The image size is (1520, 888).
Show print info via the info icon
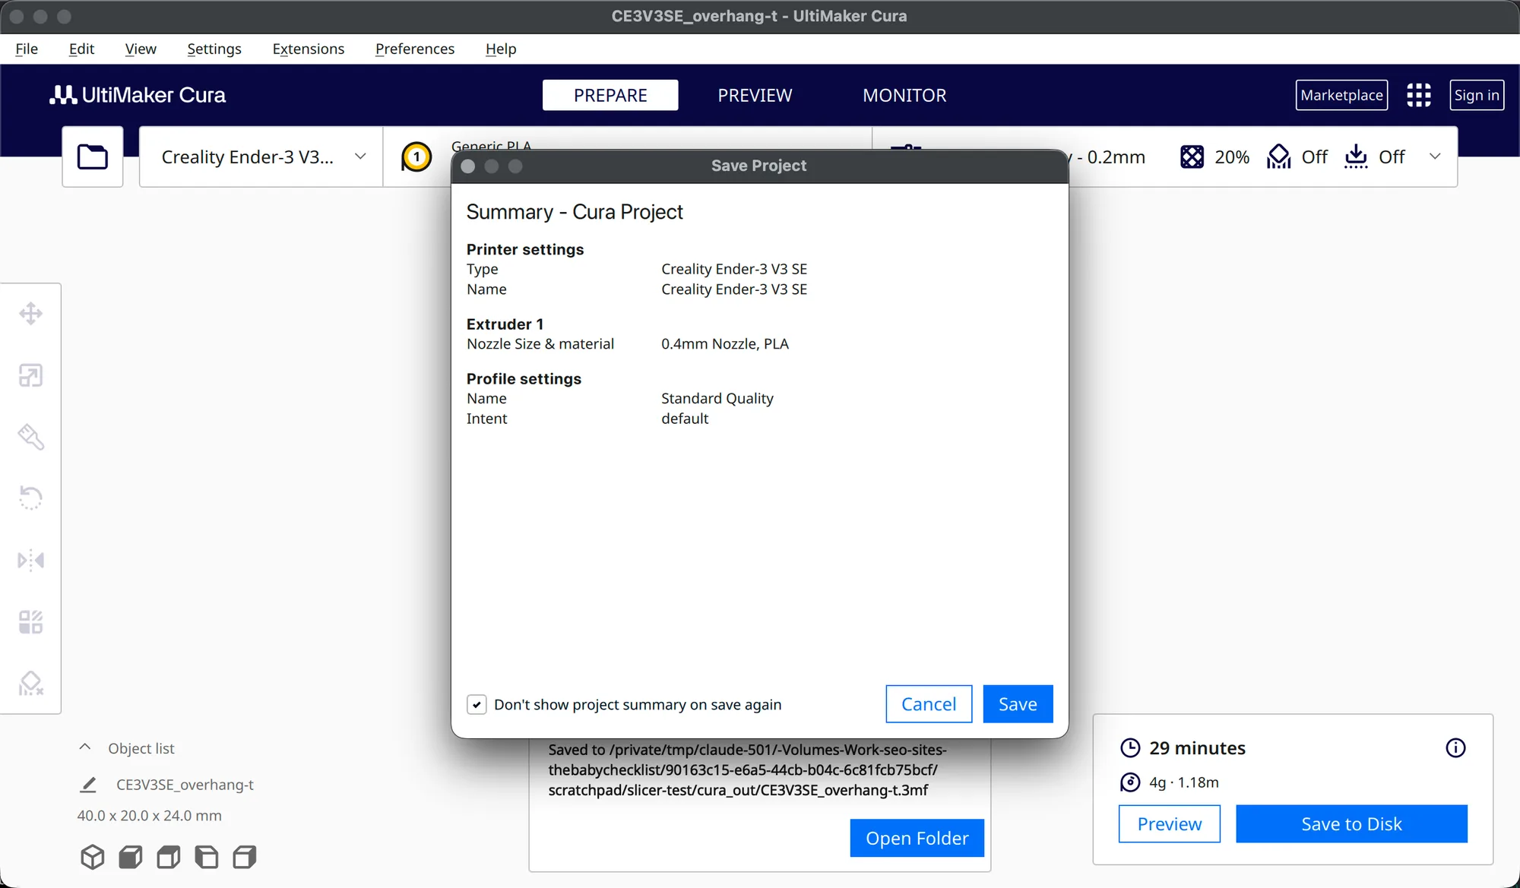(x=1455, y=748)
